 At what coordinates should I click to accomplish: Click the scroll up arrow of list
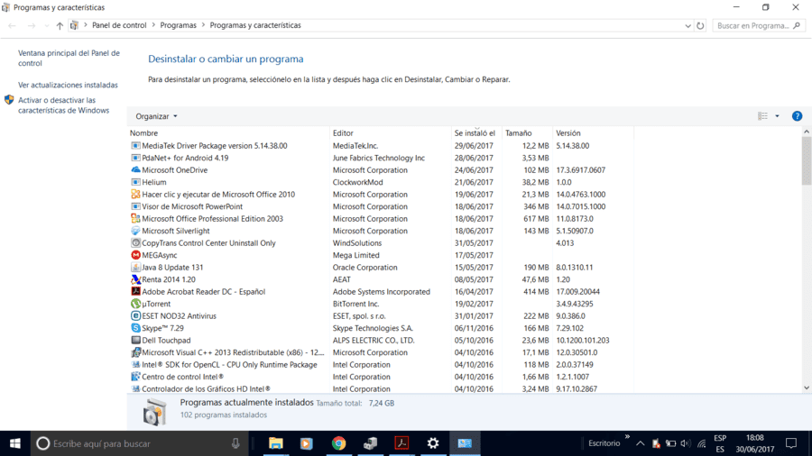point(807,132)
